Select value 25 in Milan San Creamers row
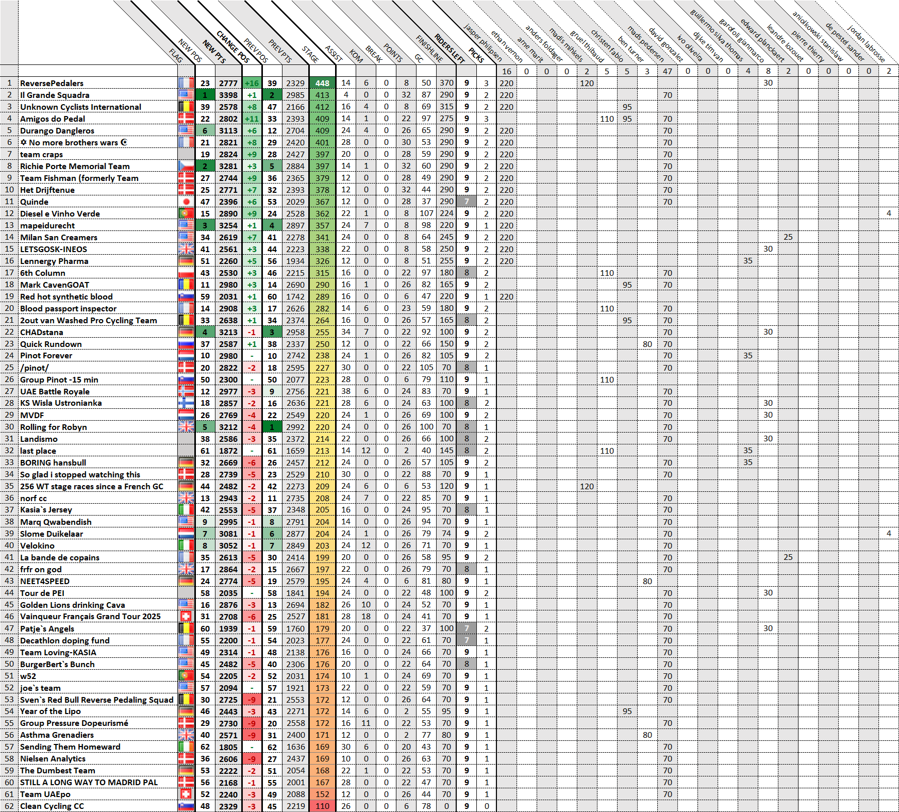The image size is (899, 812). tap(788, 237)
